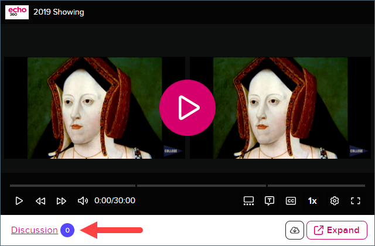Click the discussion count badge showing 0

pos(67,230)
